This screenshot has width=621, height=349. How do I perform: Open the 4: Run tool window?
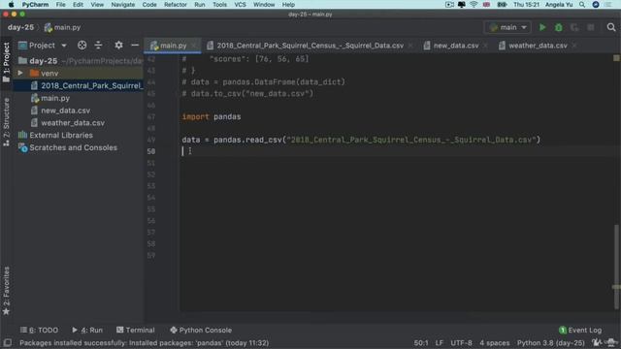click(x=87, y=330)
